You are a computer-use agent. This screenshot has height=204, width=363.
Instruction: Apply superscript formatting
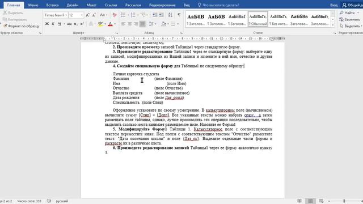82,24
